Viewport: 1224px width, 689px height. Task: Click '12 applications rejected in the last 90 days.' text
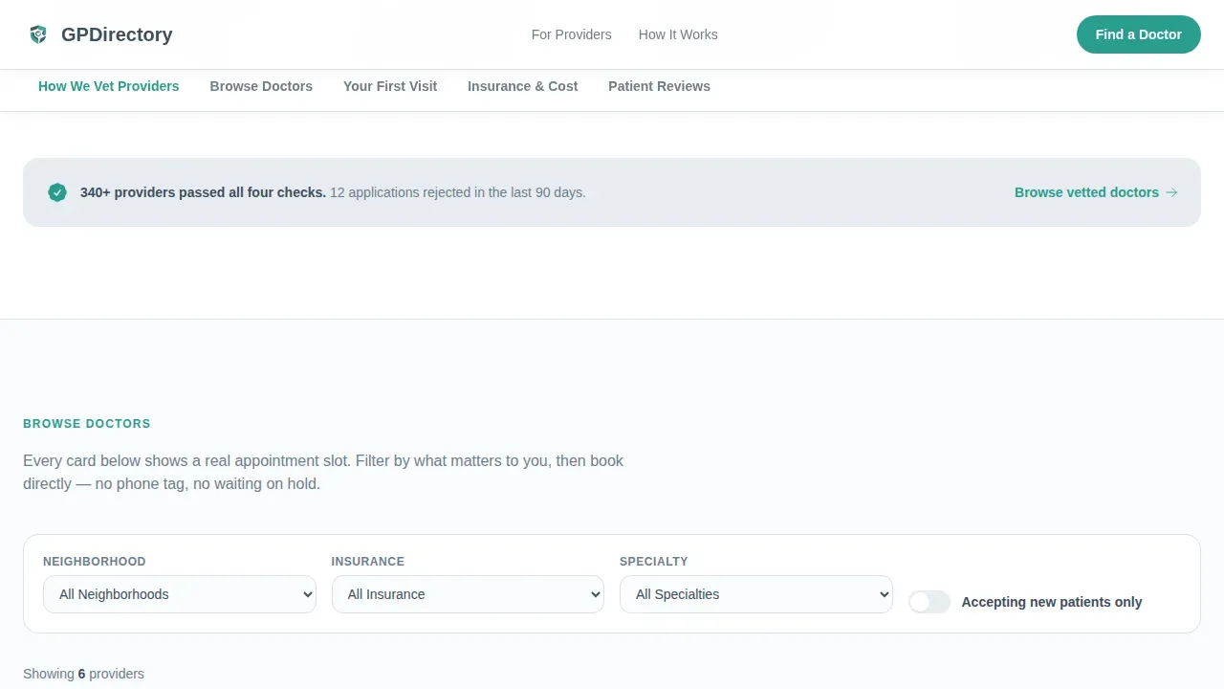(458, 192)
